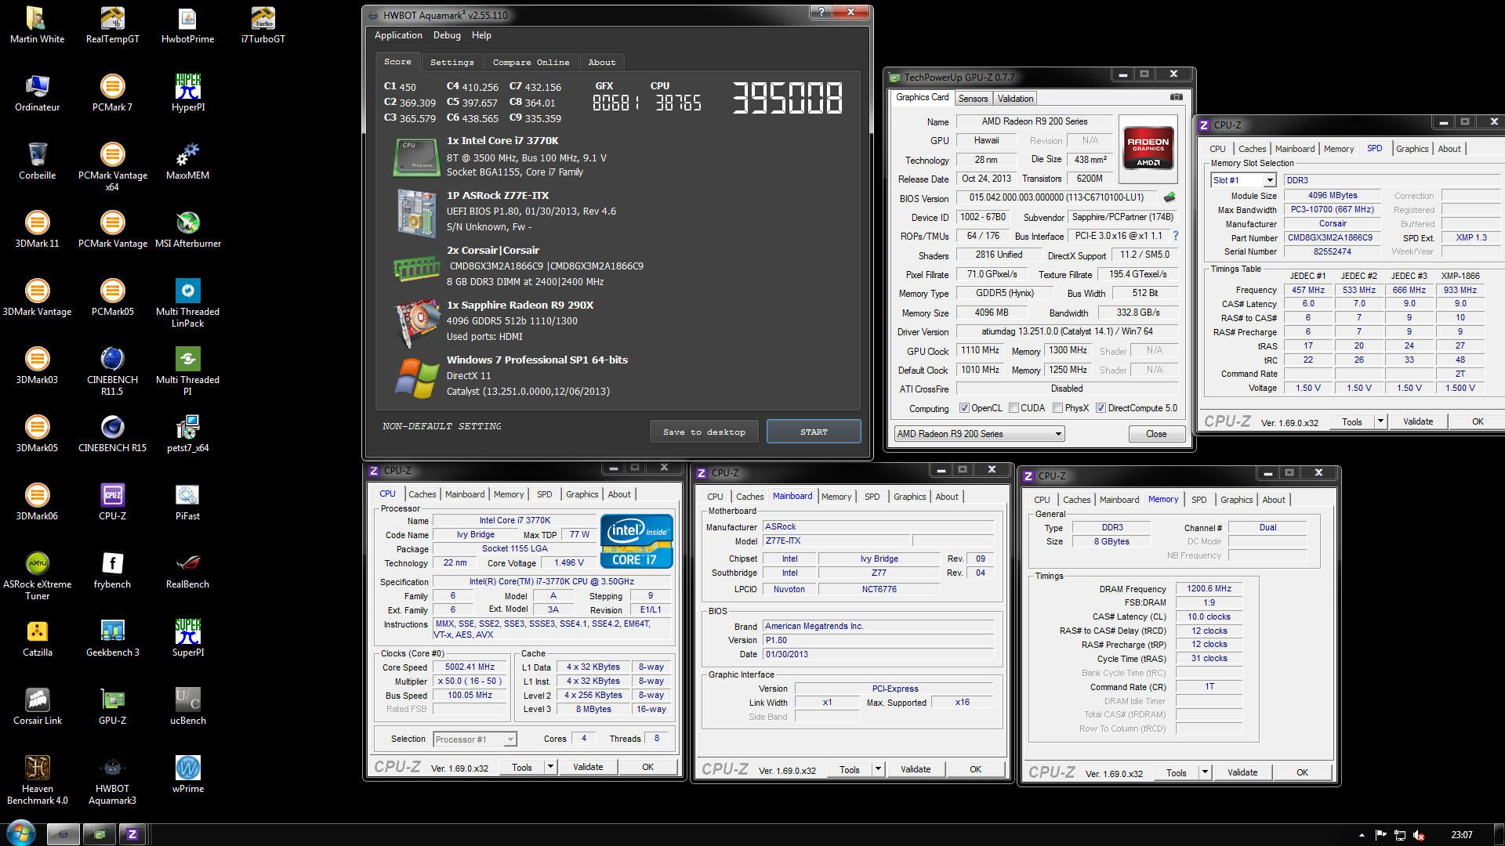Open Debug menu in Aquamark
Viewport: 1505px width, 846px height.
(x=447, y=35)
